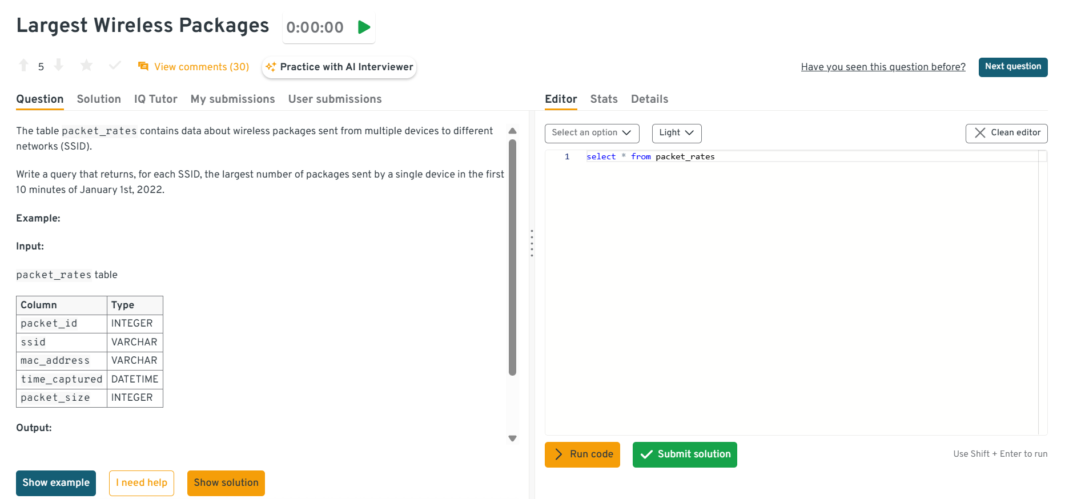Click the panel divider drag handle
Viewport: 1073px width, 499px height.
(532, 243)
